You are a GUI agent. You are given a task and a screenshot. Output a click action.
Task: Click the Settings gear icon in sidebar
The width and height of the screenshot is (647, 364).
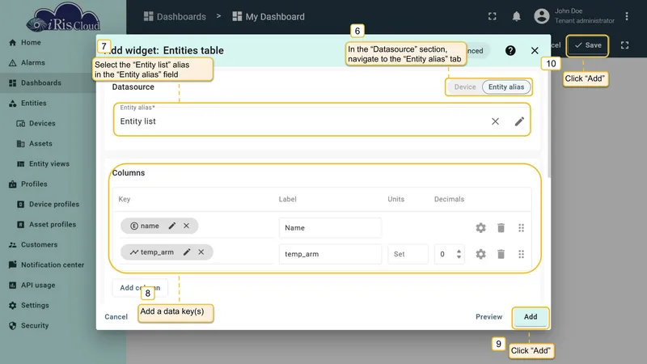[12, 306]
